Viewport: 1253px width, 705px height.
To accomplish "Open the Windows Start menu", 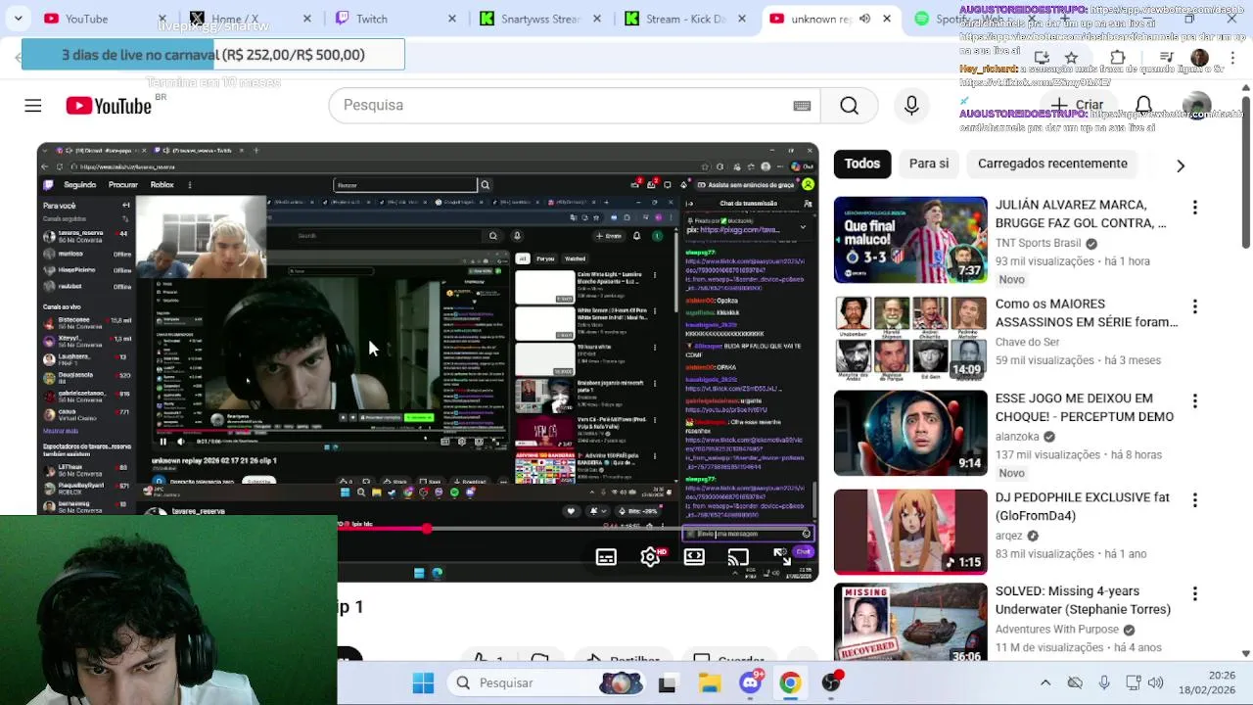I will click(423, 682).
